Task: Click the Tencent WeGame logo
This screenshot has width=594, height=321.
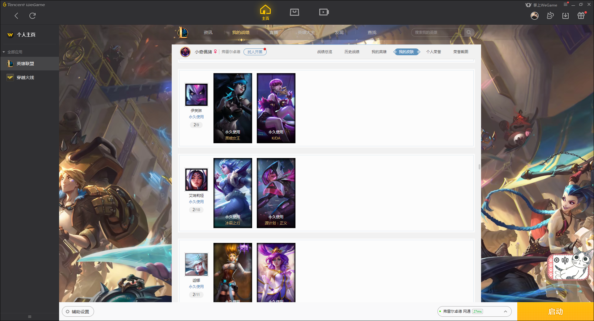Action: [x=24, y=5]
